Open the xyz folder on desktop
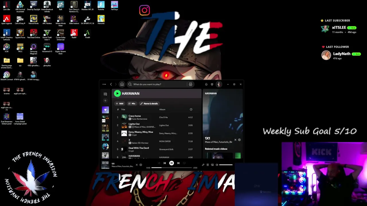 point(20,62)
